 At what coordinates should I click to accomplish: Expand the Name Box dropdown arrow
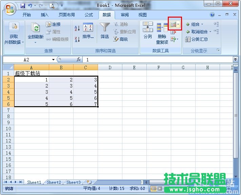tap(53, 60)
